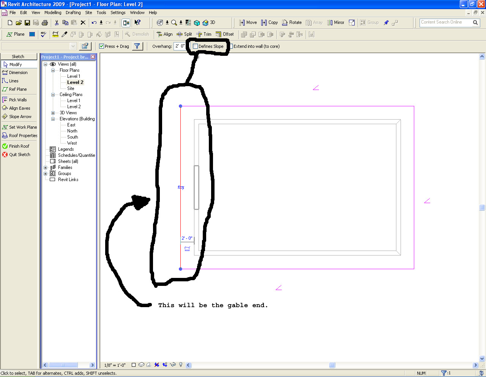Expand the Families node

46,167
